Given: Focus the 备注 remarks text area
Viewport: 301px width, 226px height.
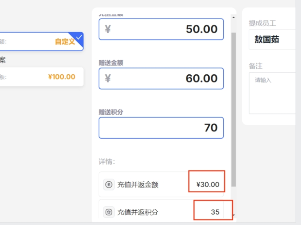Looking at the screenshot, I should [272, 93].
